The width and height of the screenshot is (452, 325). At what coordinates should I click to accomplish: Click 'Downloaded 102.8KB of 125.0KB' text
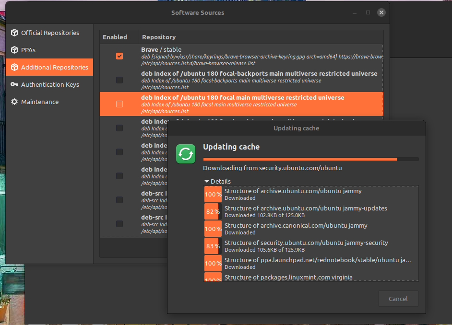point(265,215)
